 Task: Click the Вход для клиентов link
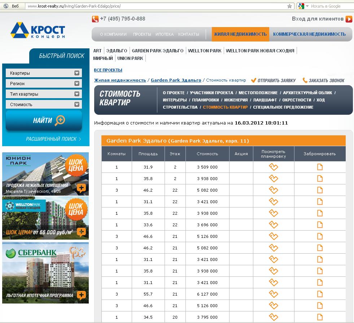tap(318, 19)
